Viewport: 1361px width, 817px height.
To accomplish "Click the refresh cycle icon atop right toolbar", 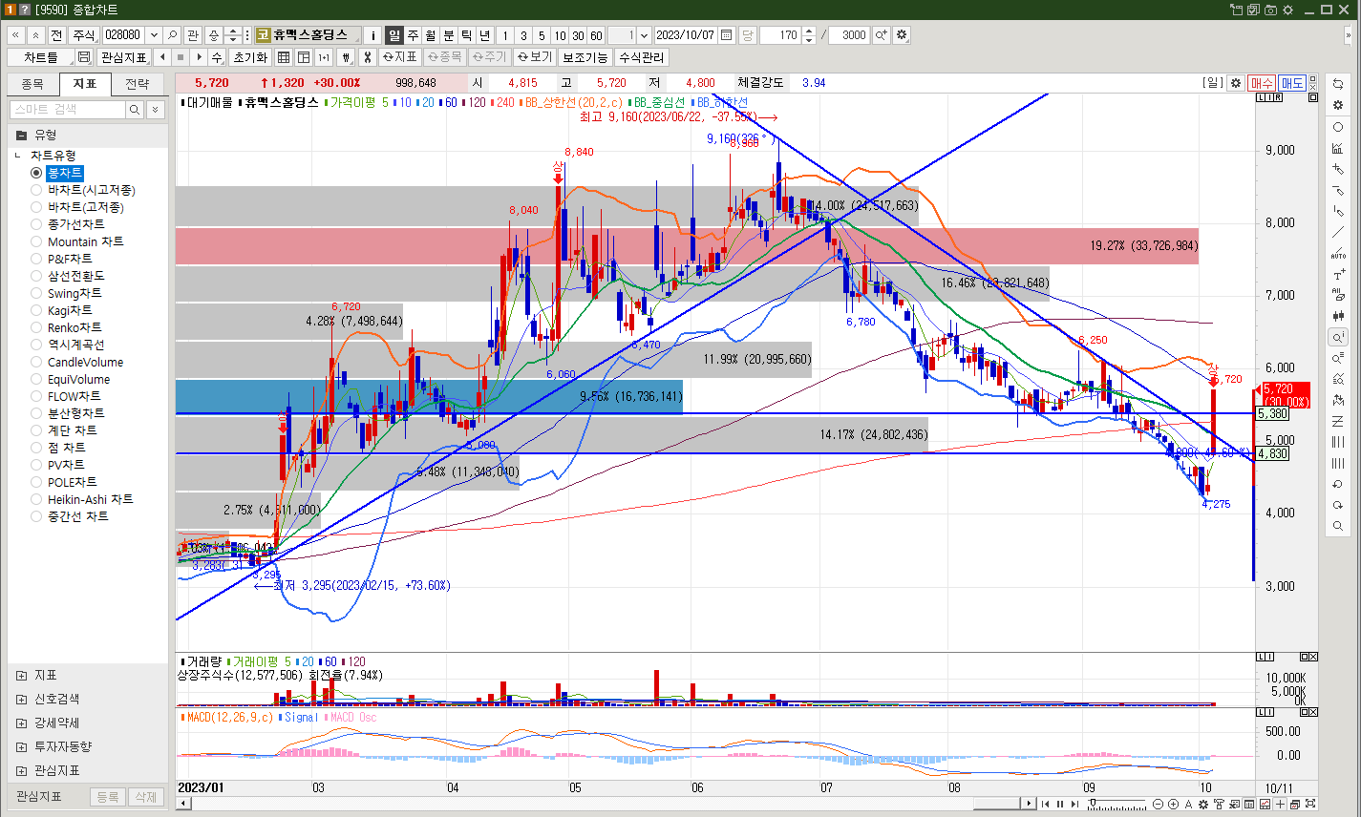I will (x=1338, y=84).
